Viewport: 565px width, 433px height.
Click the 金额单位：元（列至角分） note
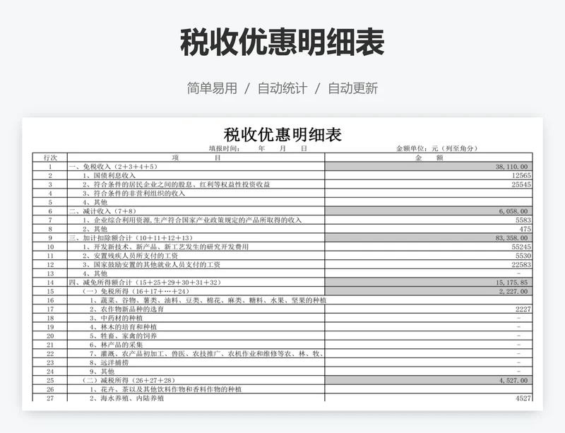pyautogui.click(x=436, y=148)
